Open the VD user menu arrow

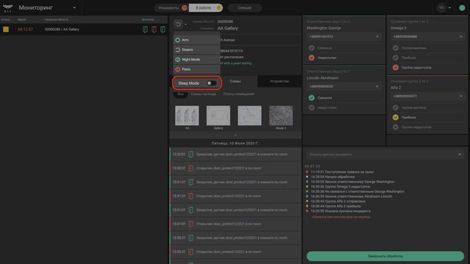click(x=449, y=8)
